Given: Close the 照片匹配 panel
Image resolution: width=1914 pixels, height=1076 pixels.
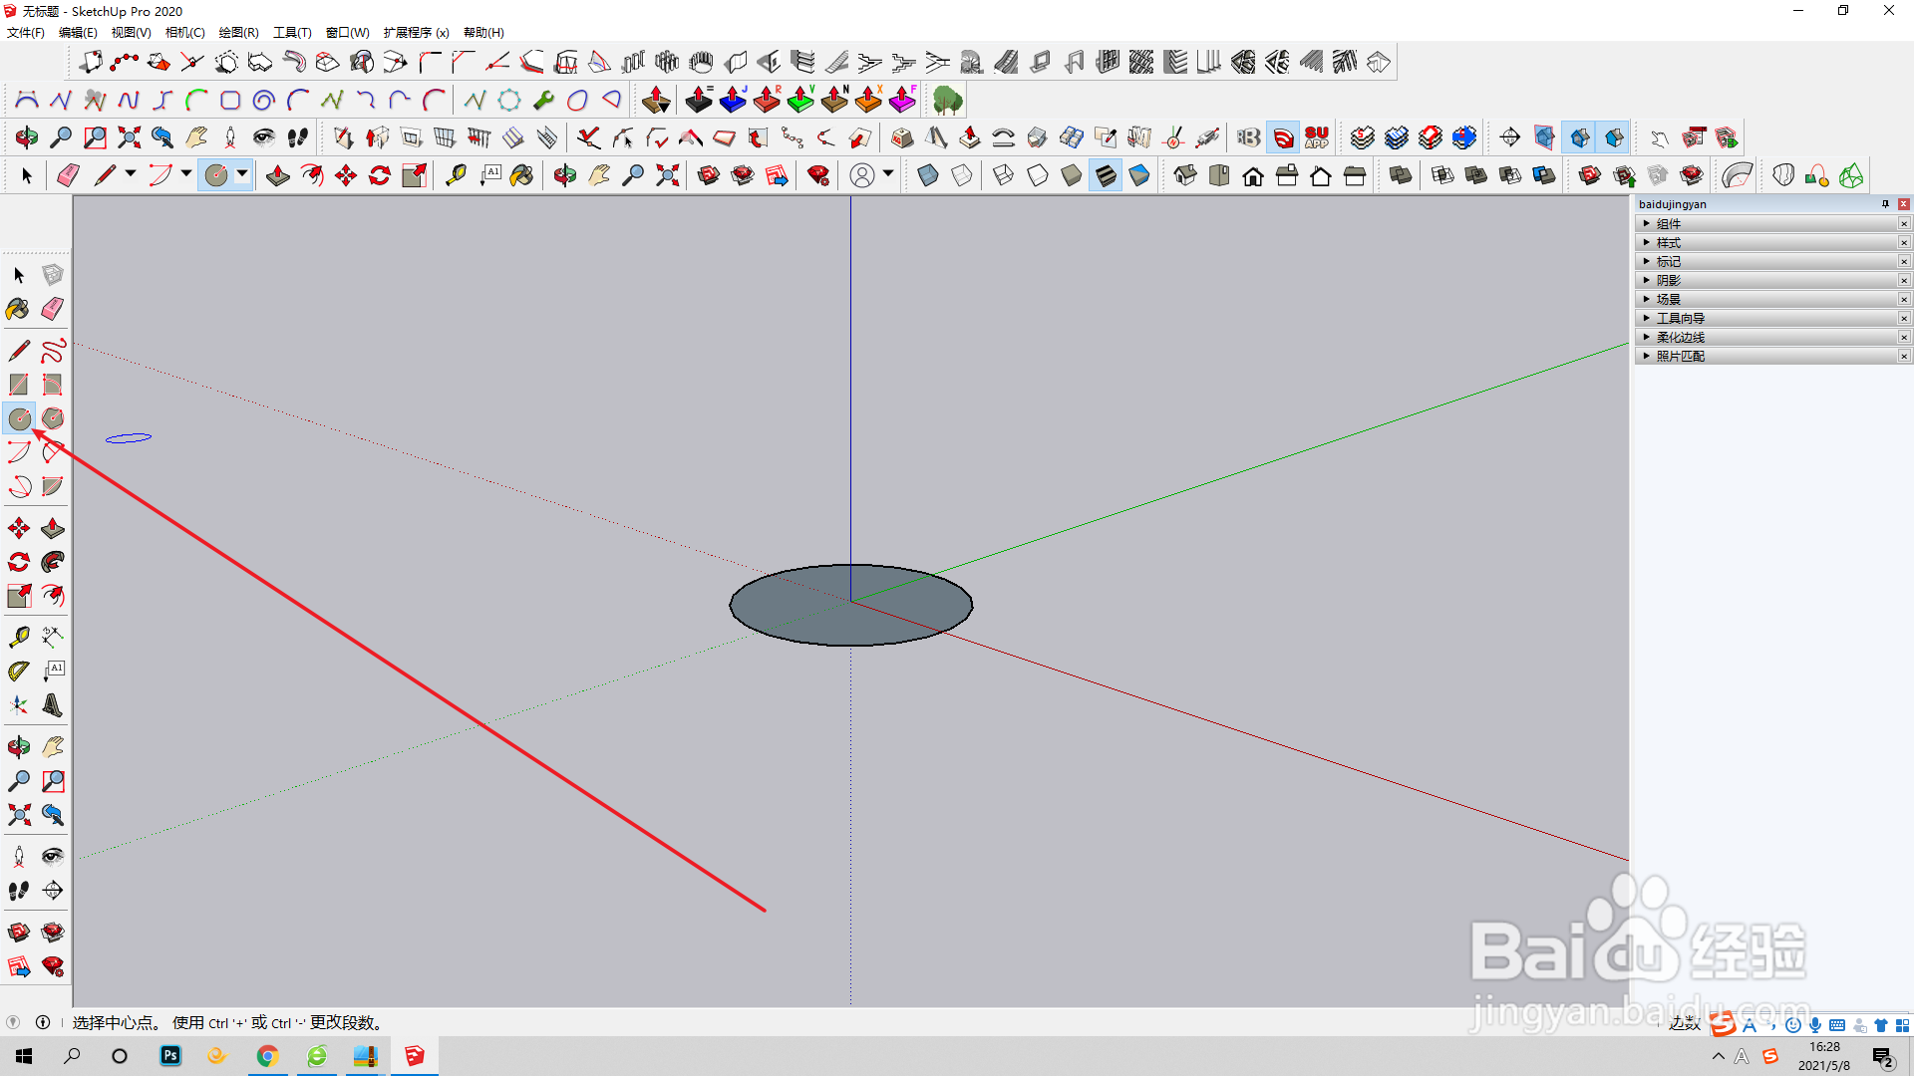Looking at the screenshot, I should tap(1904, 357).
